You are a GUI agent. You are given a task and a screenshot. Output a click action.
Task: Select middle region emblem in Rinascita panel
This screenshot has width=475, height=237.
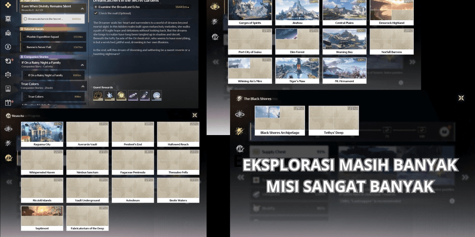8,143
